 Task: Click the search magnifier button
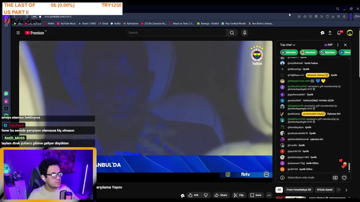click(232, 33)
